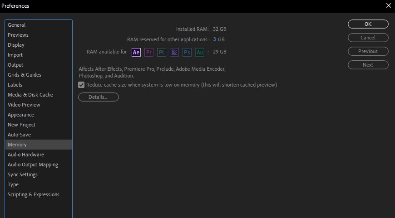Go to the Previous preferences page
Viewport: 395px width, 218px height.
pyautogui.click(x=368, y=51)
